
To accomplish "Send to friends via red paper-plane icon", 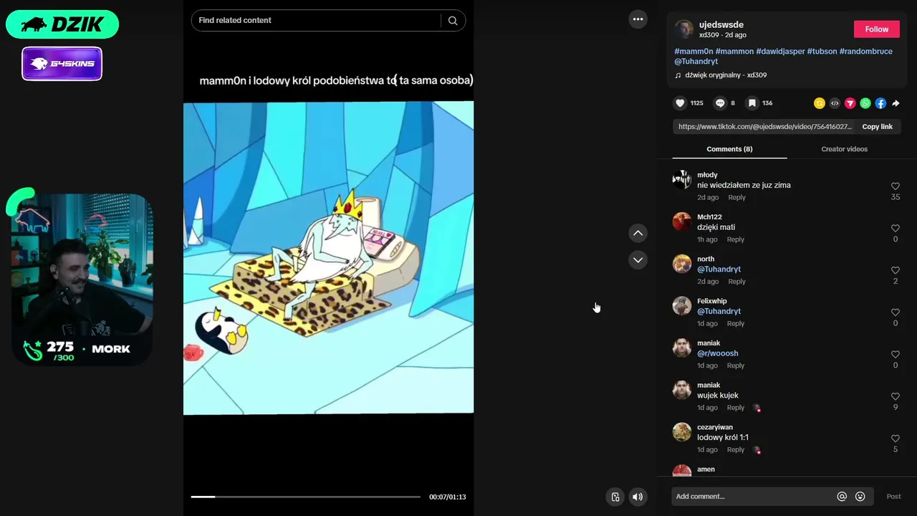I will pyautogui.click(x=850, y=103).
